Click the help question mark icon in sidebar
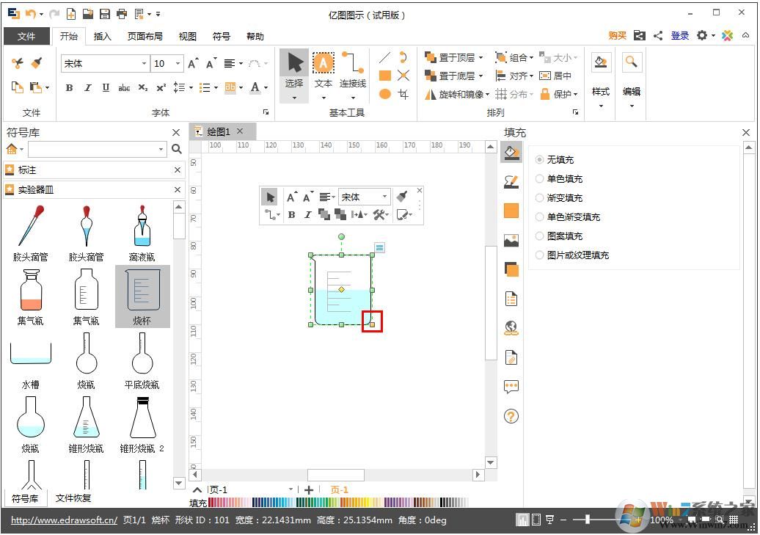 (511, 416)
